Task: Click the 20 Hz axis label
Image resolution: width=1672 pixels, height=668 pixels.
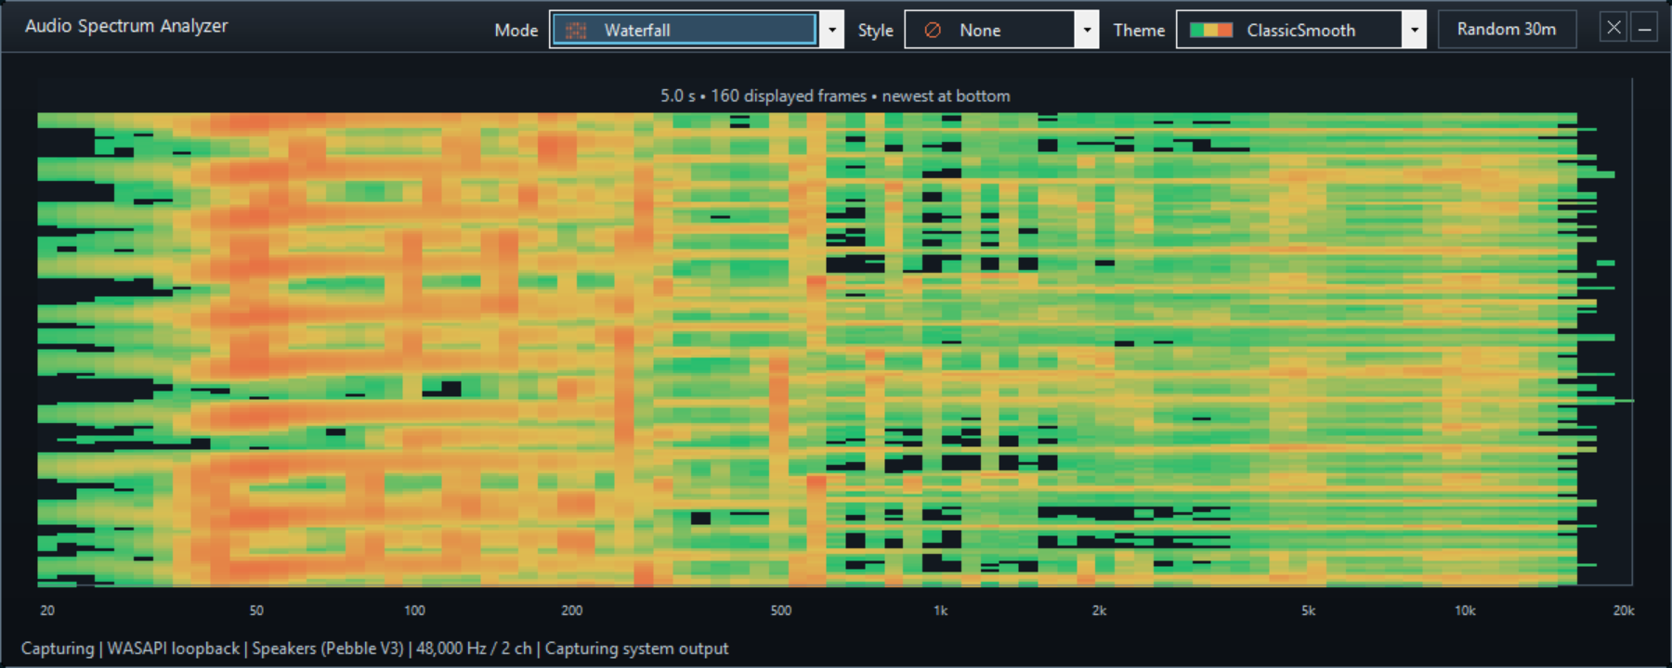Action: pos(47,610)
